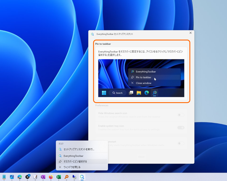This screenshot has width=227, height=181.
Task: Open the X app with notification badge
Action: [27, 177]
